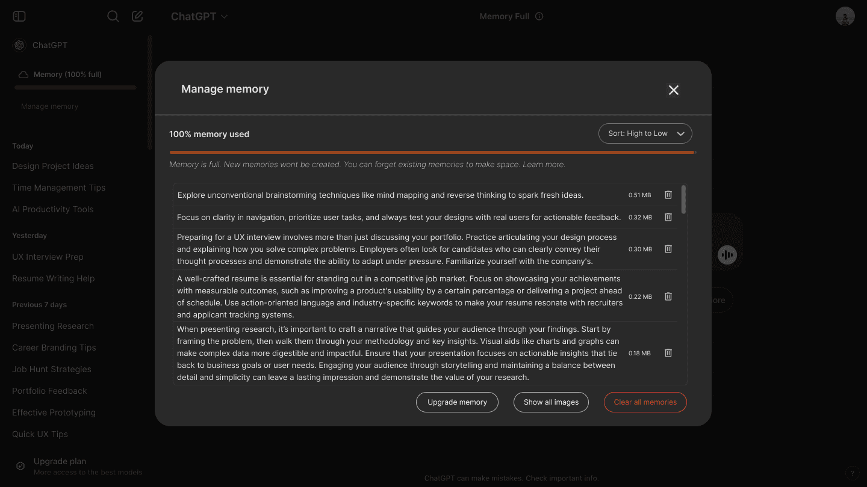This screenshot has width=867, height=487.
Task: Delete the 0.32 MB navigation clarity memory
Action: (x=668, y=217)
